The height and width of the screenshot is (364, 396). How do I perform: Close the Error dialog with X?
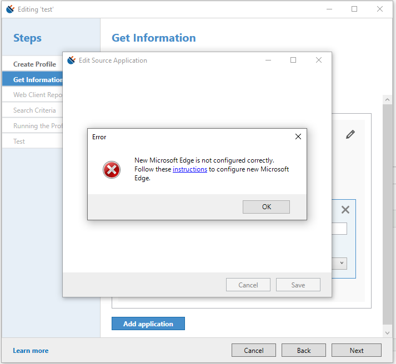coord(298,136)
